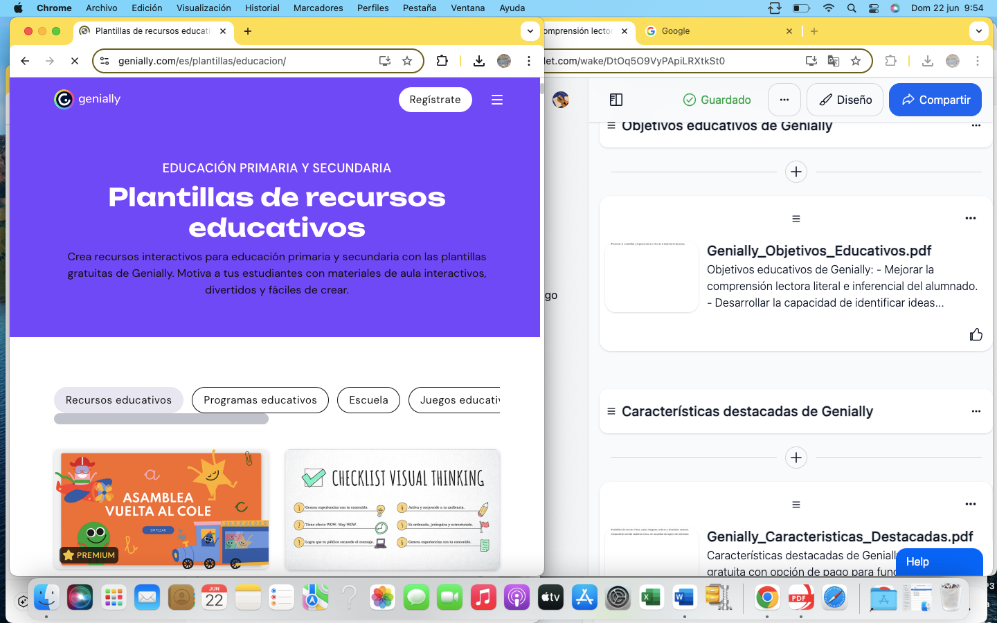This screenshot has width=997, height=623.
Task: Close the Plantillas de recursos tab
Action: 223,31
